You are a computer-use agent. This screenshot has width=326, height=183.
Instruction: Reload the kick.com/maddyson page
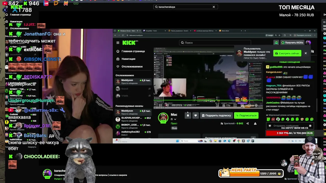123,35
